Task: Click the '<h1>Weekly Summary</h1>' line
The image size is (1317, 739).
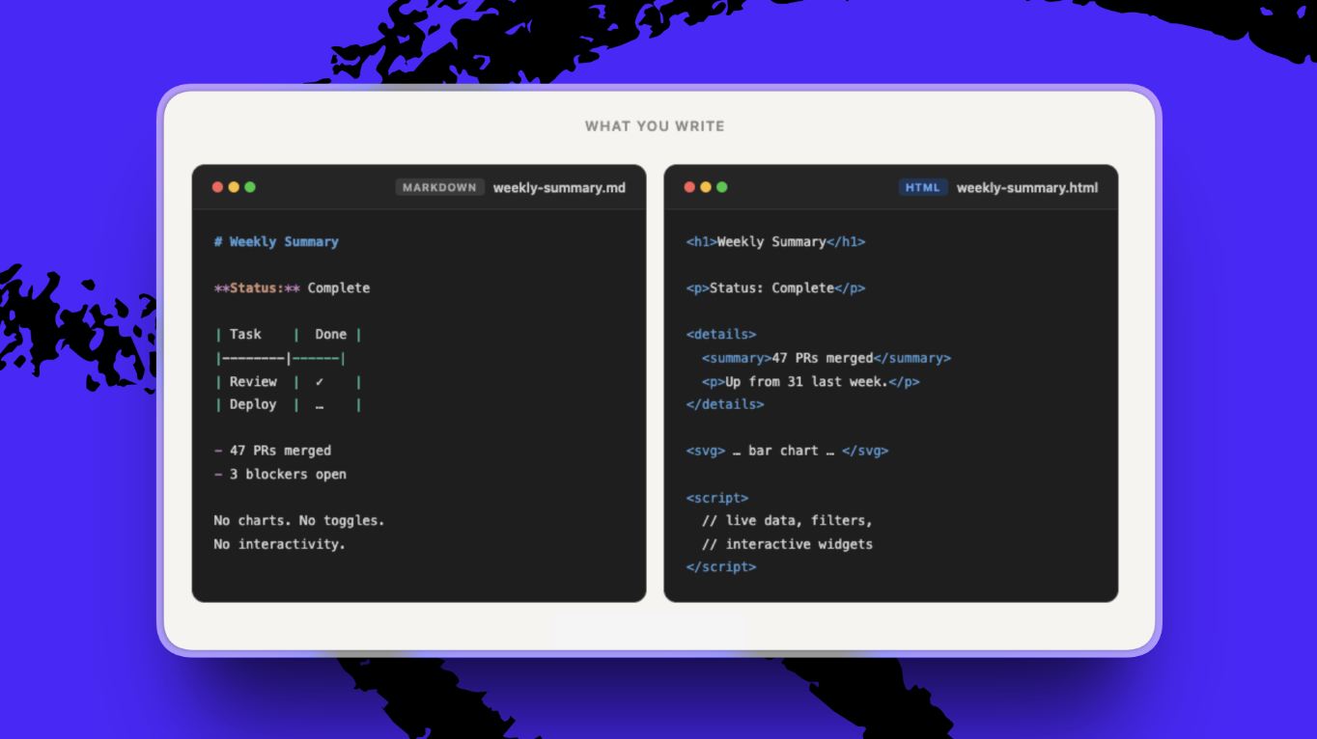Action: click(775, 242)
